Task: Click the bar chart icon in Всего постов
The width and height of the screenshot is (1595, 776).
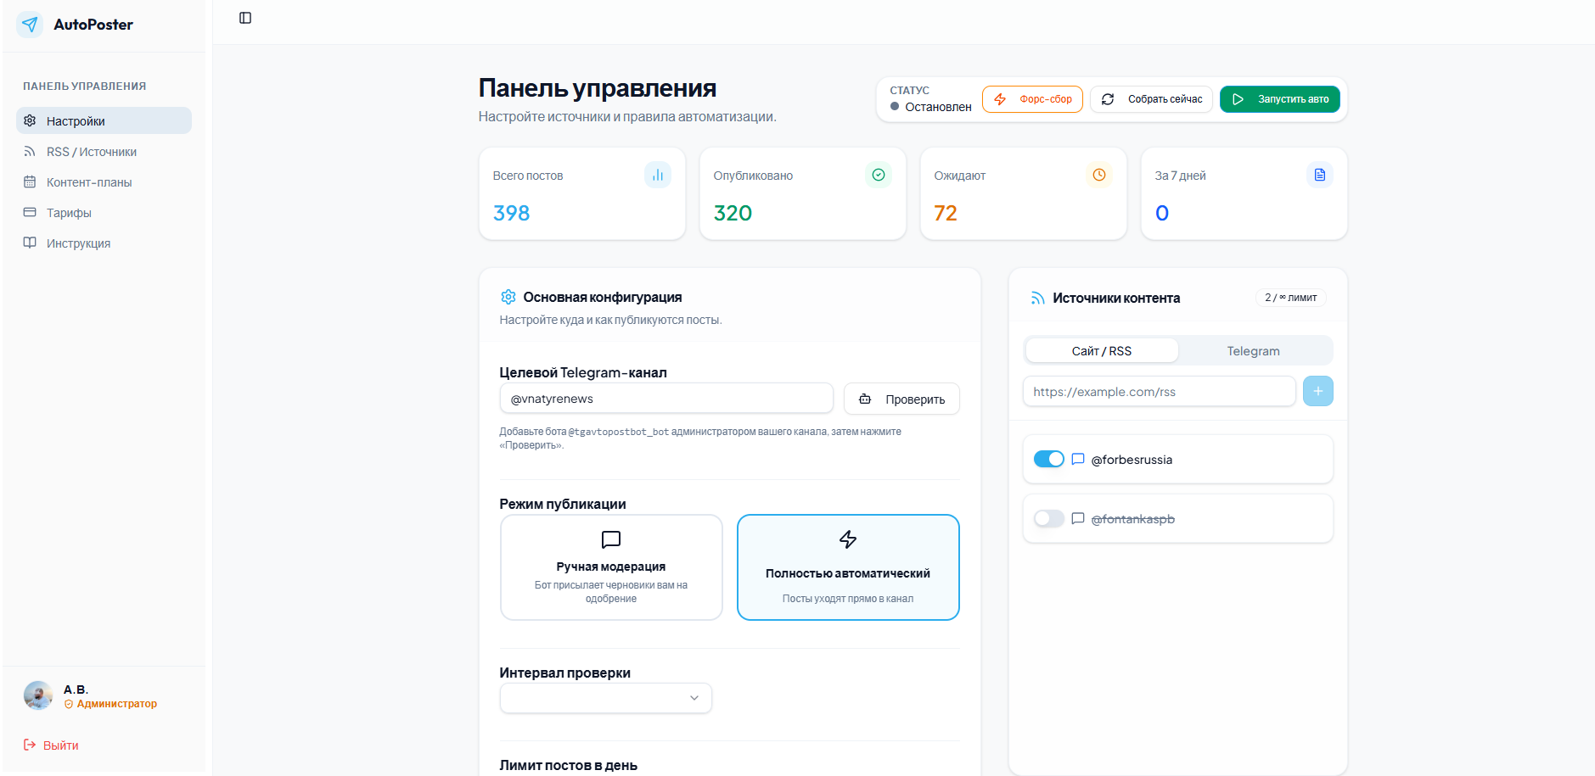Action: point(658,175)
